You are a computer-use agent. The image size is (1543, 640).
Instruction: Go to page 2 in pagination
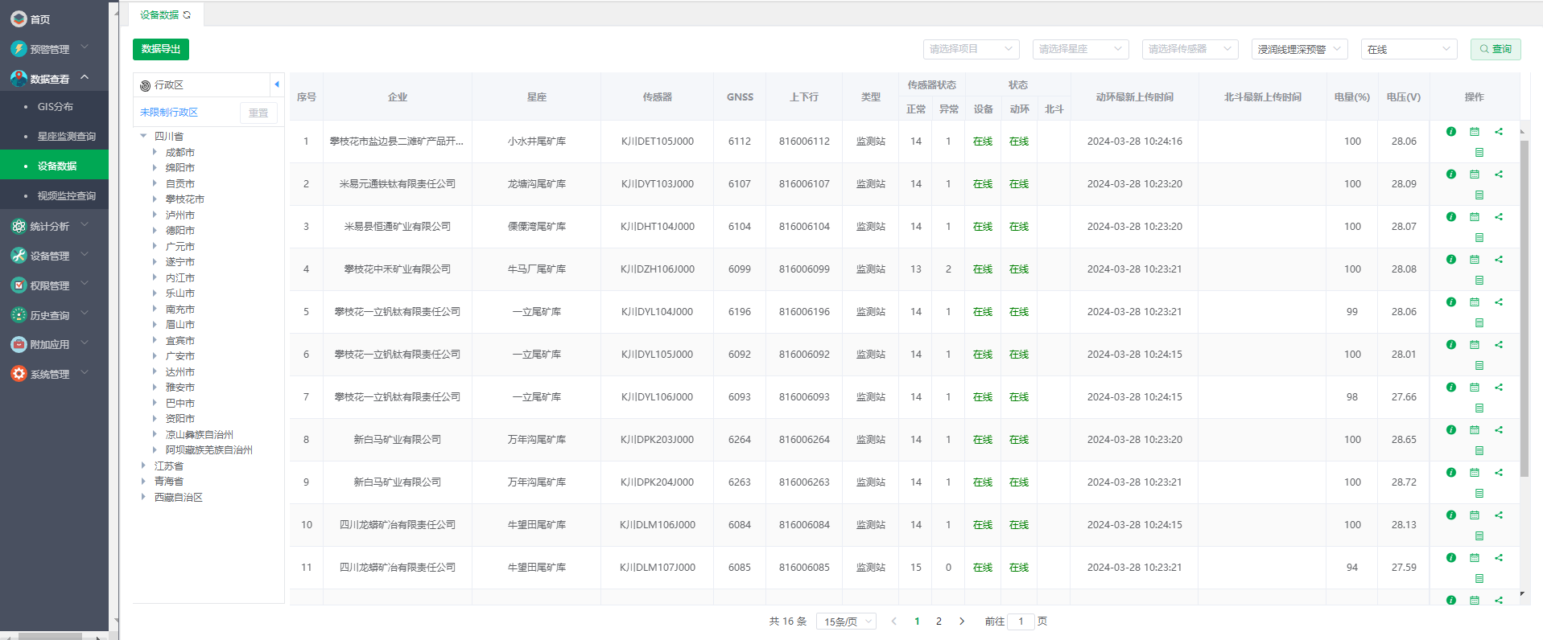click(x=939, y=622)
